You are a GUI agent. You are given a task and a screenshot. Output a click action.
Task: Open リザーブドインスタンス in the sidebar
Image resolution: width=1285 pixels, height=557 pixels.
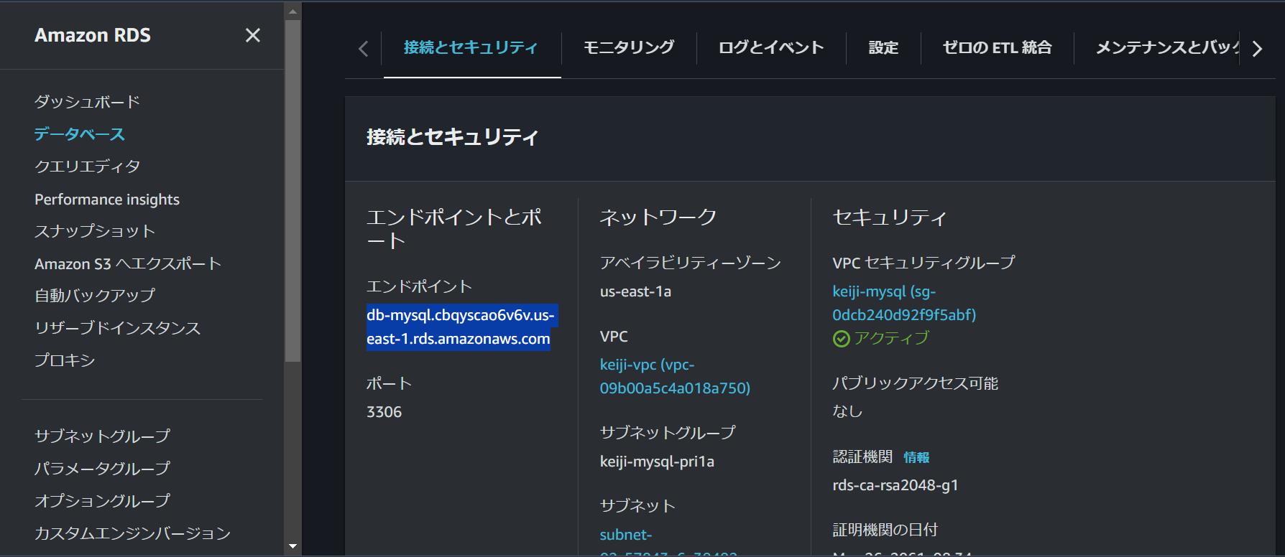[x=118, y=328]
